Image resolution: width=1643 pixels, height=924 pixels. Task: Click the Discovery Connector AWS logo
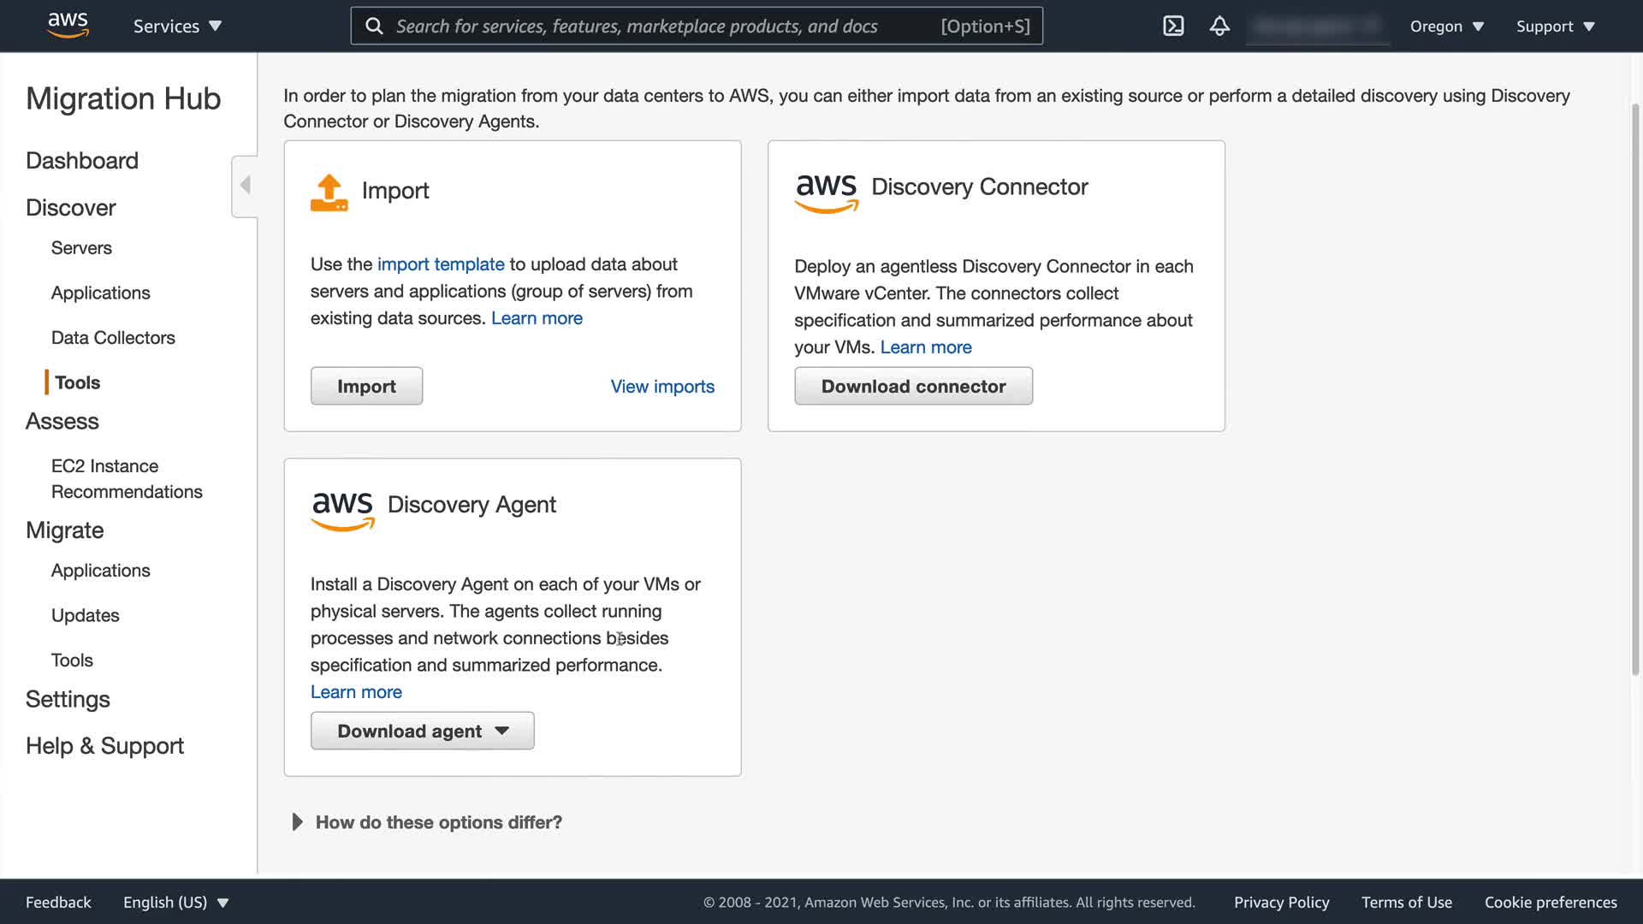(826, 192)
